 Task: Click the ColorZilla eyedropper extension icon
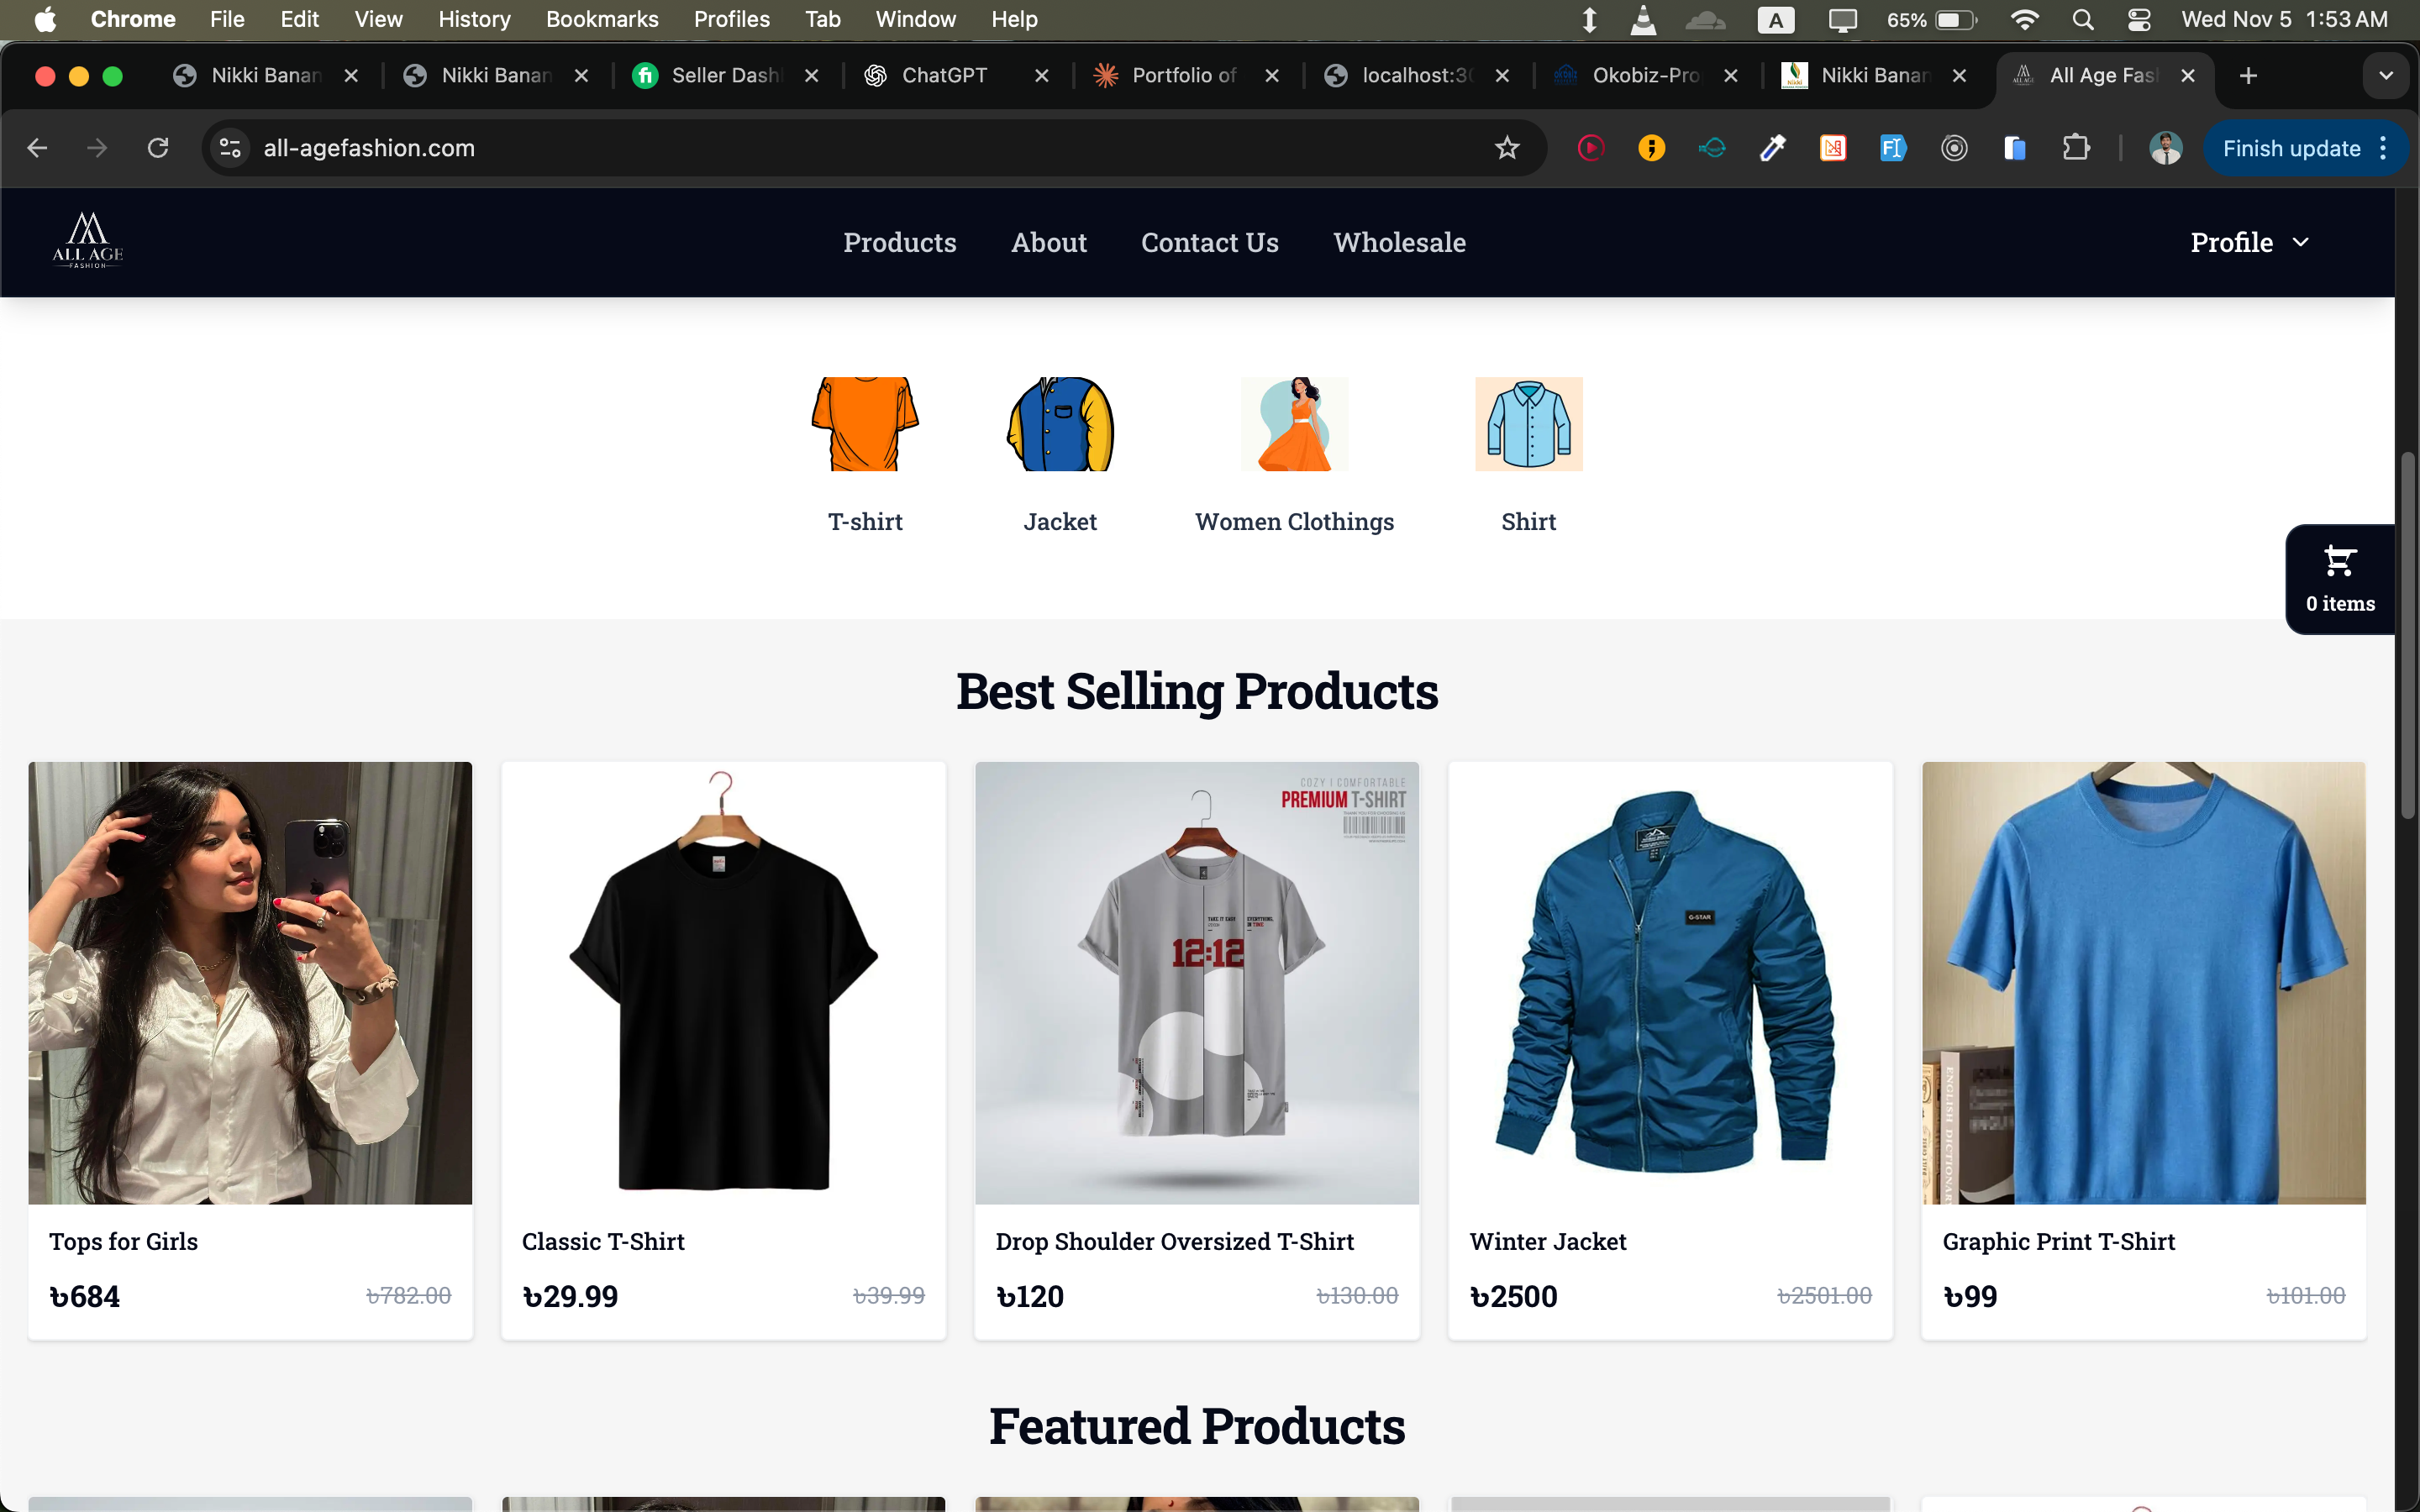(x=1773, y=147)
